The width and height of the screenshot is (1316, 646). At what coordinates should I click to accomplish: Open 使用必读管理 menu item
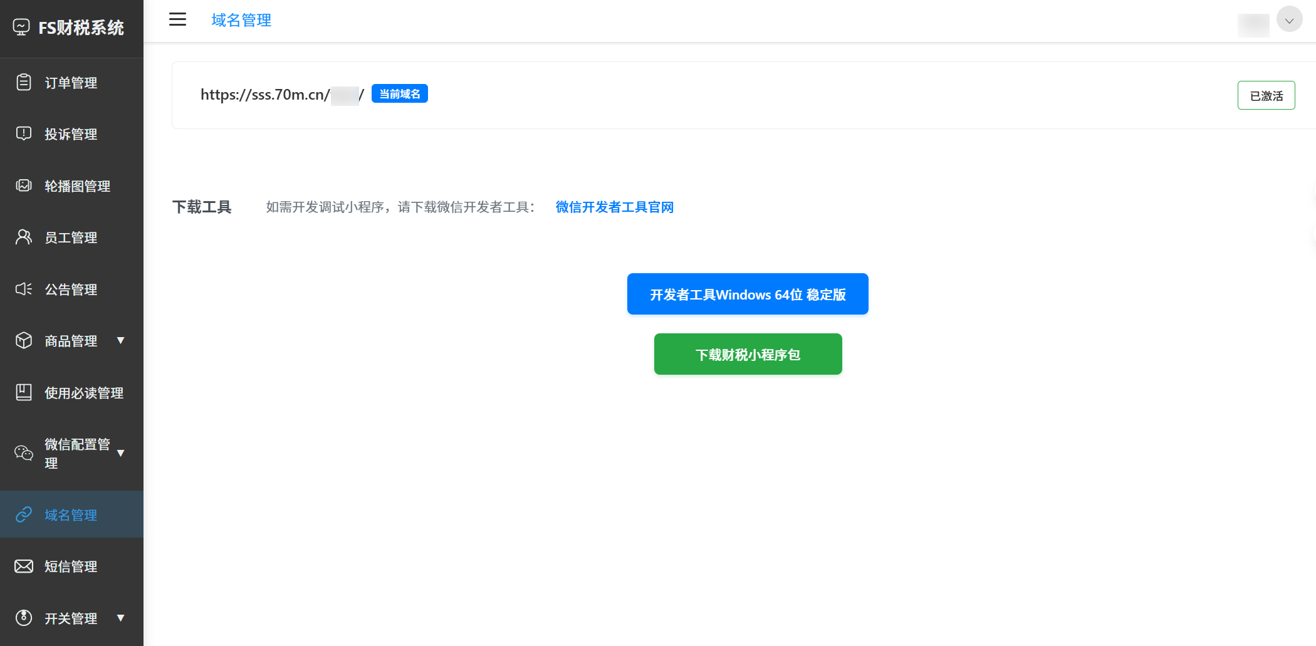(x=84, y=393)
